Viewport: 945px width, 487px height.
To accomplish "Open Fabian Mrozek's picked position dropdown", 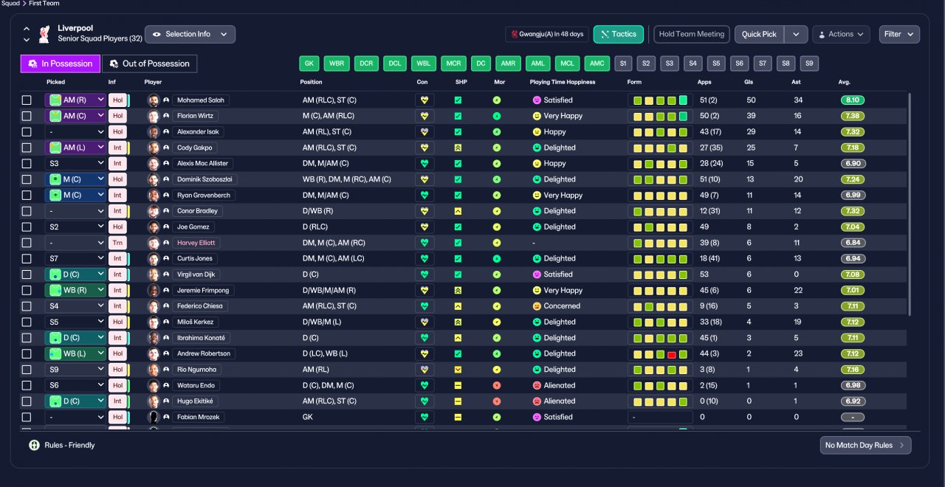I will 75,417.
